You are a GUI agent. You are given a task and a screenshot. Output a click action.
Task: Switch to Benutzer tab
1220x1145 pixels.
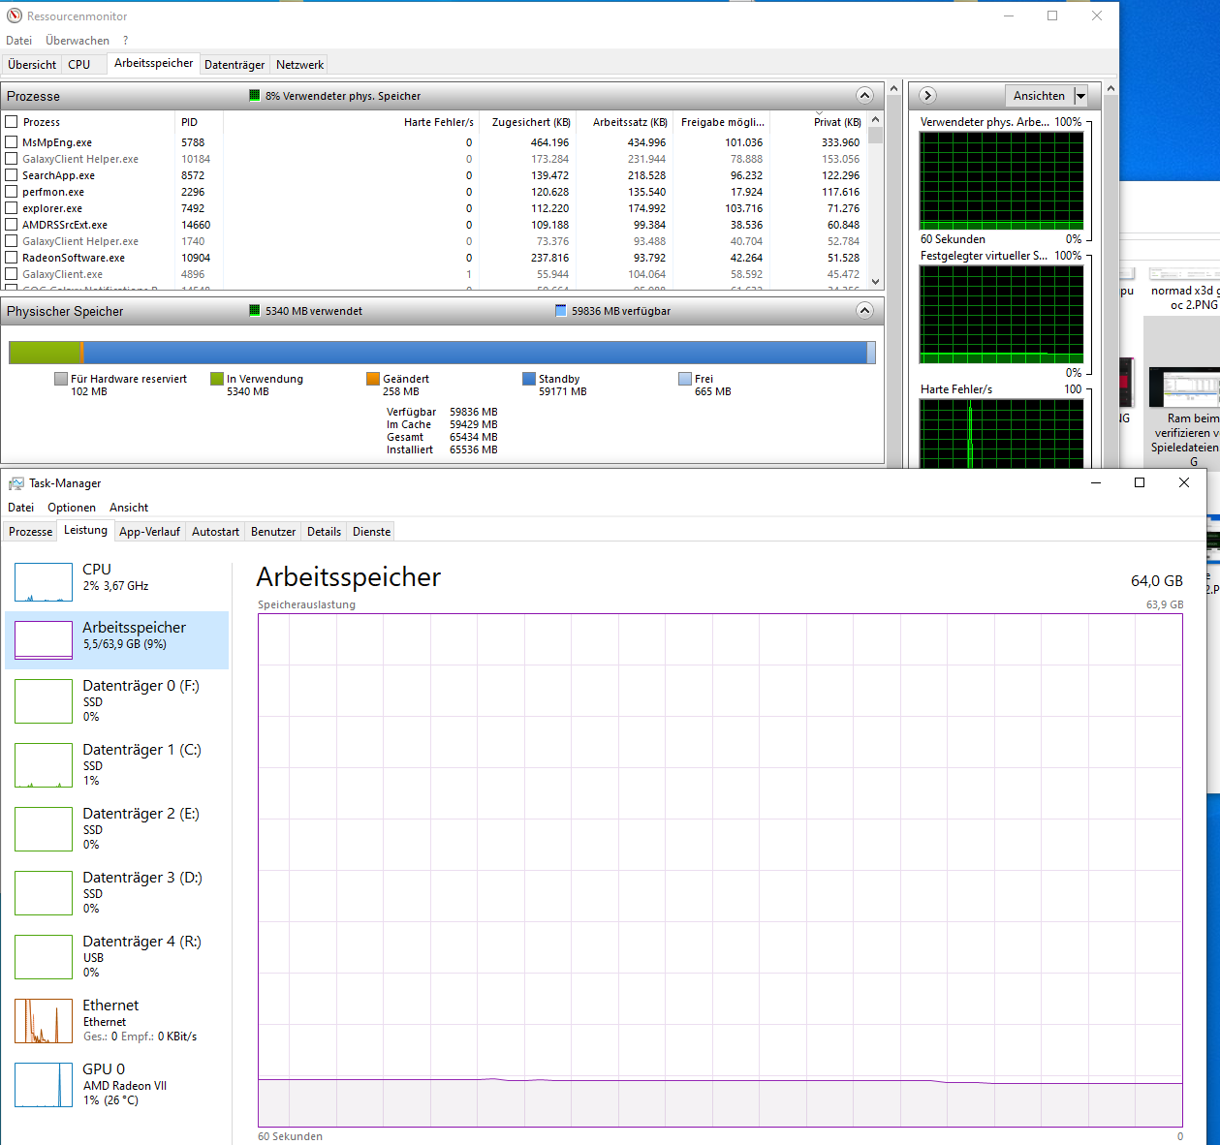click(273, 532)
